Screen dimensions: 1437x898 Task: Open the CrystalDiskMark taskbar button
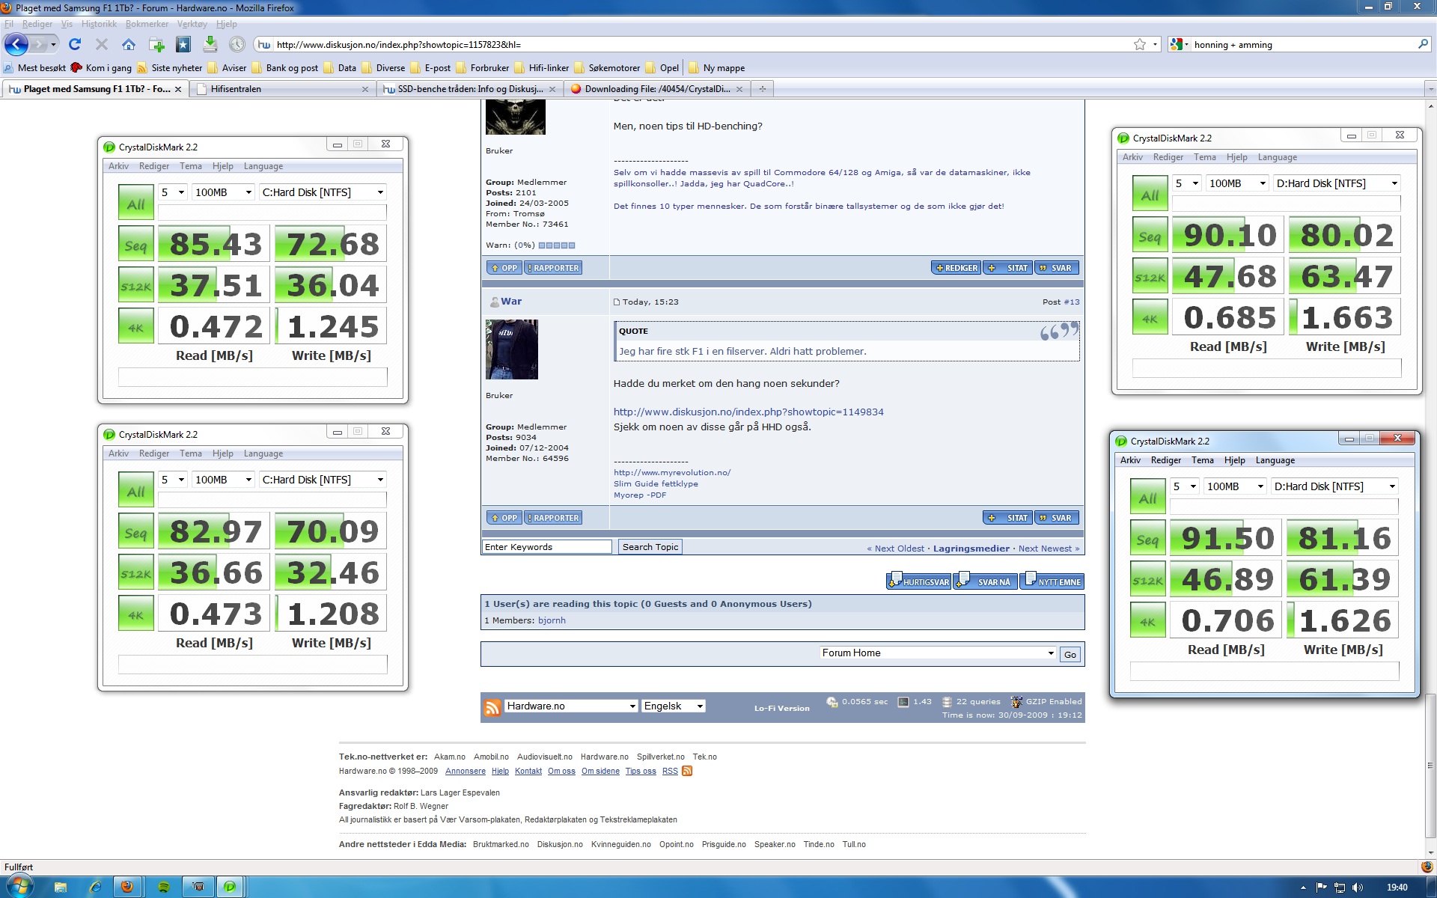pyautogui.click(x=230, y=887)
